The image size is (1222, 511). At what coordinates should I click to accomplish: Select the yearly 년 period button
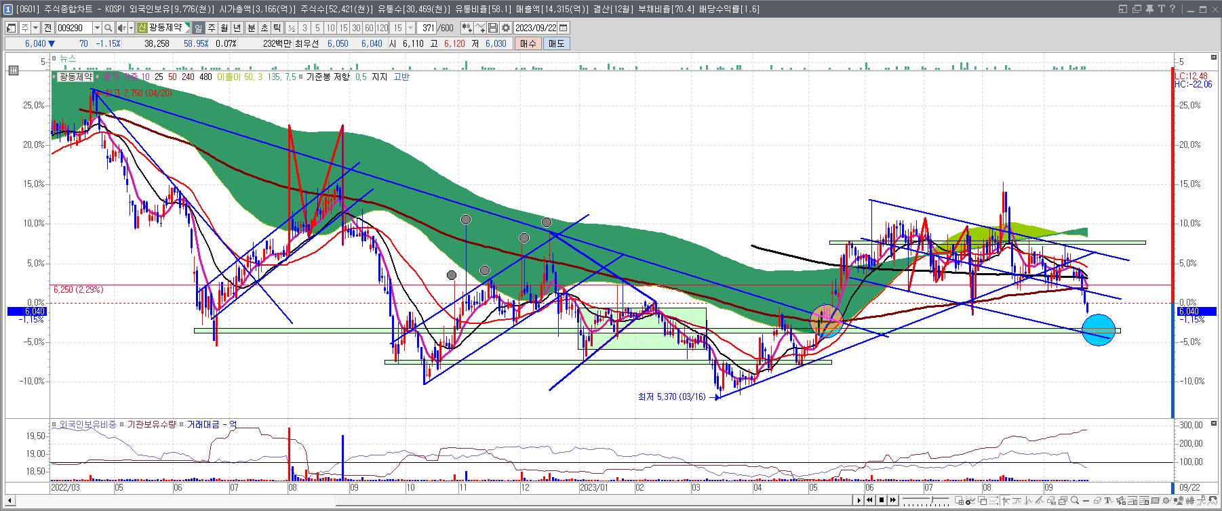click(237, 28)
